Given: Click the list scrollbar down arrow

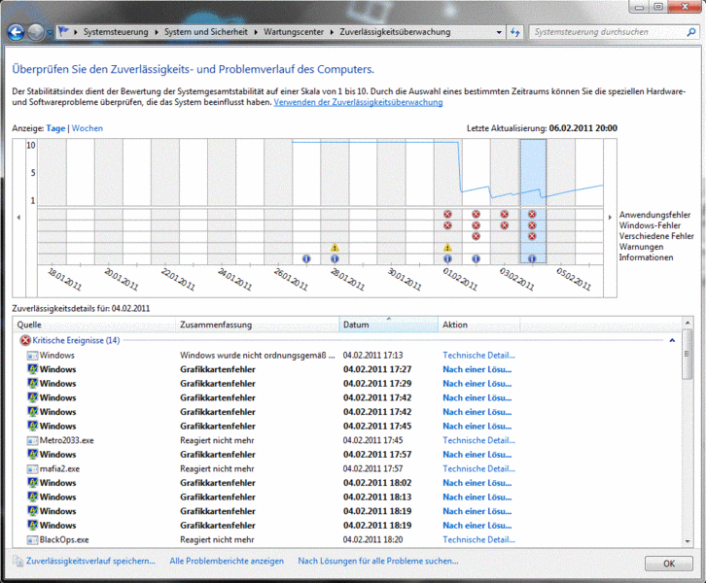Looking at the screenshot, I should point(688,541).
